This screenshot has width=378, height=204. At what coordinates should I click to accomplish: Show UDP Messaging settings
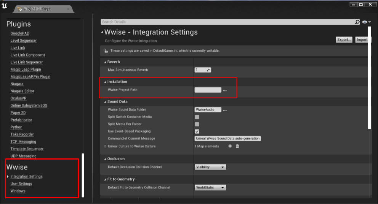pyautogui.click(x=23, y=156)
